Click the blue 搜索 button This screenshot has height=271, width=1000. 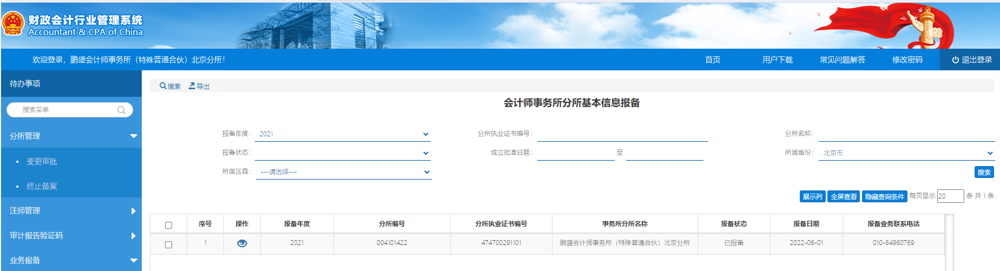(x=984, y=173)
